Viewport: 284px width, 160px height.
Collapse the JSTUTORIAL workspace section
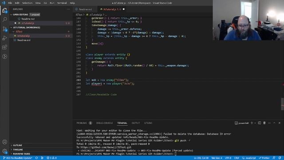11,28
